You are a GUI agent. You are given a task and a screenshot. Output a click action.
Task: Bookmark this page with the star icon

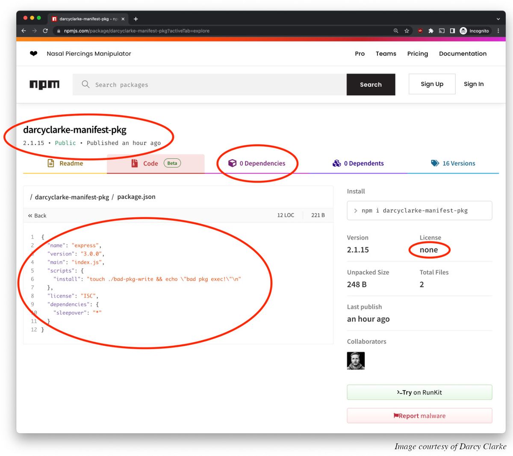point(407,31)
